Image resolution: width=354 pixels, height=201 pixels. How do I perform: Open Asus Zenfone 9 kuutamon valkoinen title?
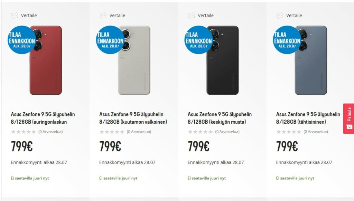[133, 118]
